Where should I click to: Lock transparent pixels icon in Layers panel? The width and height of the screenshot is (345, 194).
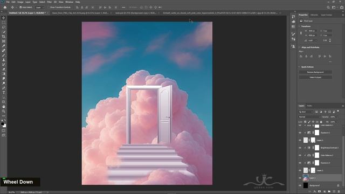point(305,122)
